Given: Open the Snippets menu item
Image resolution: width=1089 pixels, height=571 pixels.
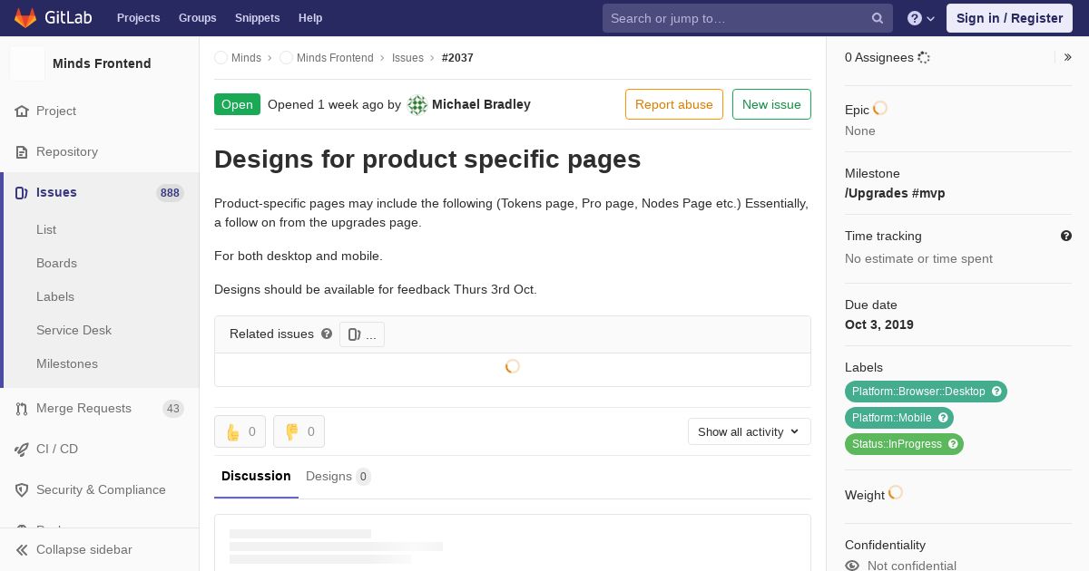Looking at the screenshot, I should (x=257, y=18).
